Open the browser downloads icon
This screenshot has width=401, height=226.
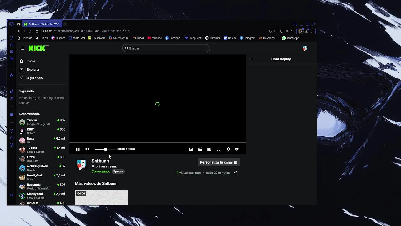coord(307,31)
